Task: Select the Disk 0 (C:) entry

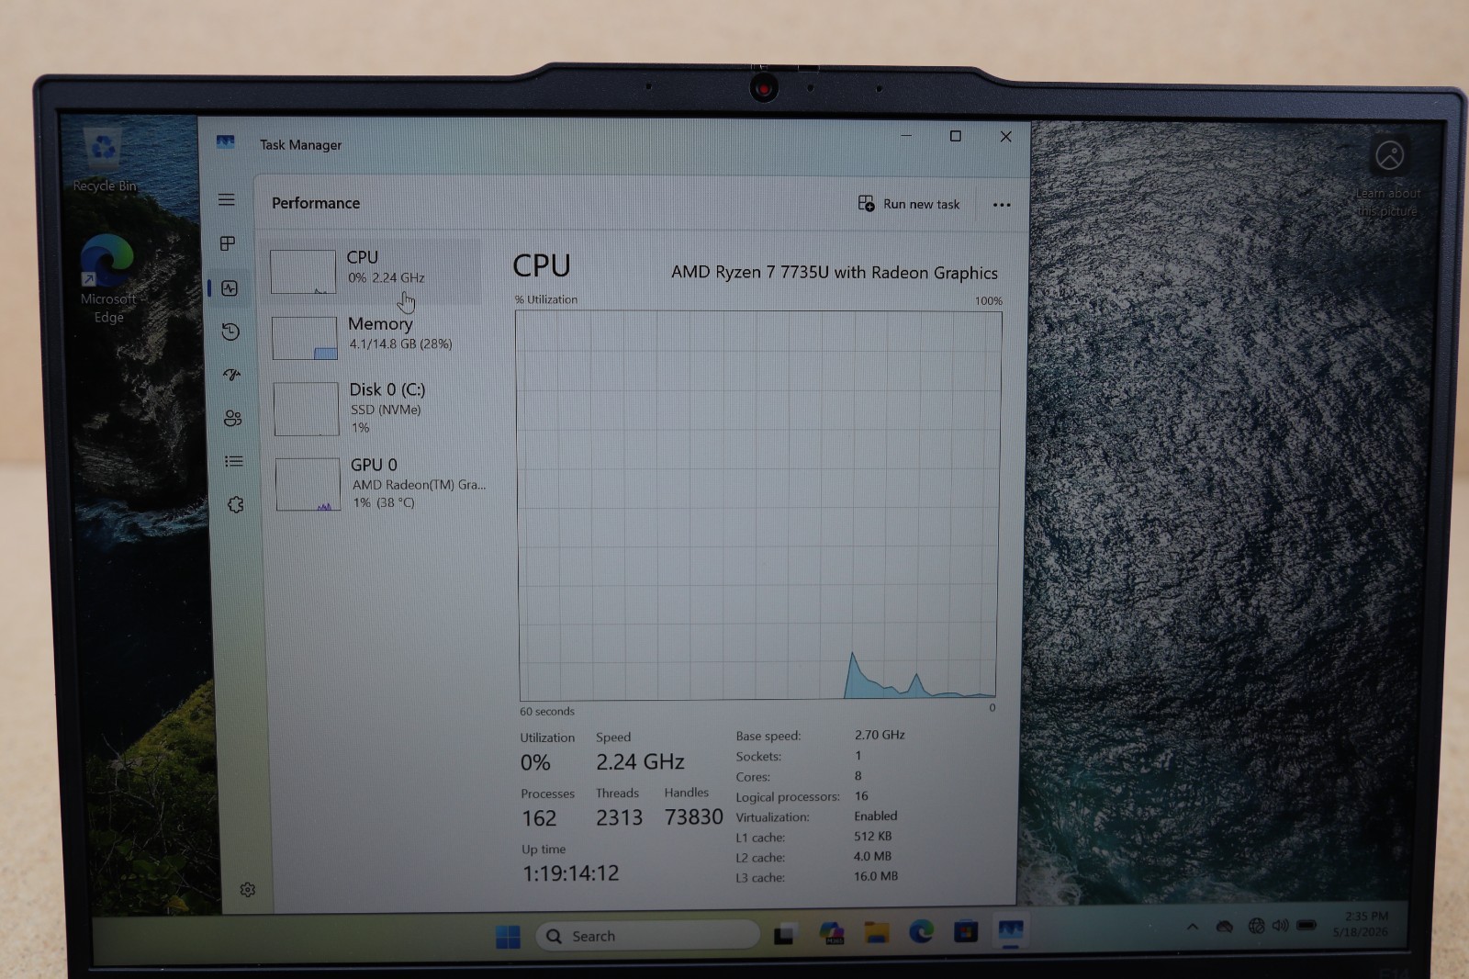Action: (x=376, y=409)
